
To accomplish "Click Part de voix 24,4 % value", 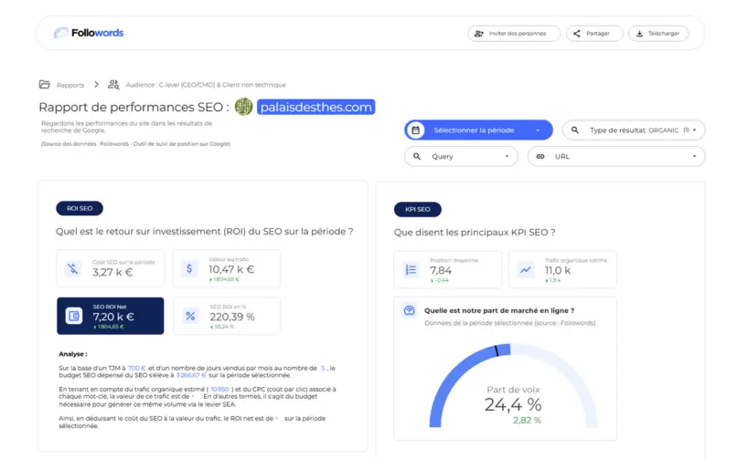I will [513, 405].
